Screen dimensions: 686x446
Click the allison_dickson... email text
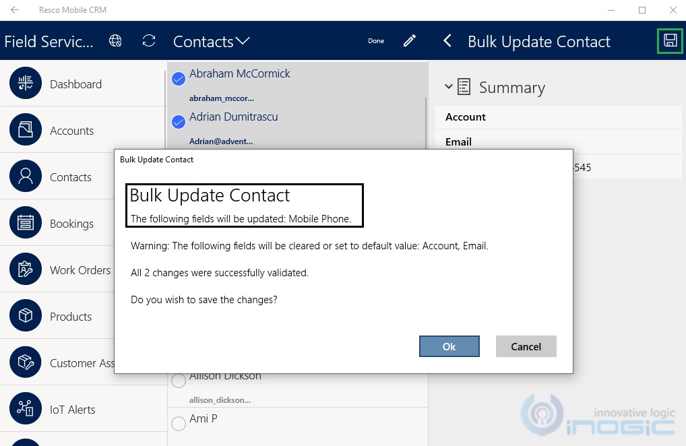(x=220, y=400)
